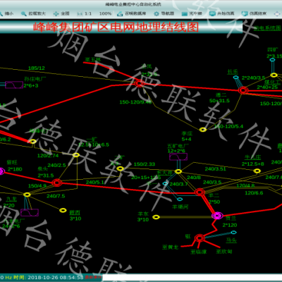Click the 至欣甸 outgoing line label
The width and height of the screenshot is (282, 282).
[224, 252]
